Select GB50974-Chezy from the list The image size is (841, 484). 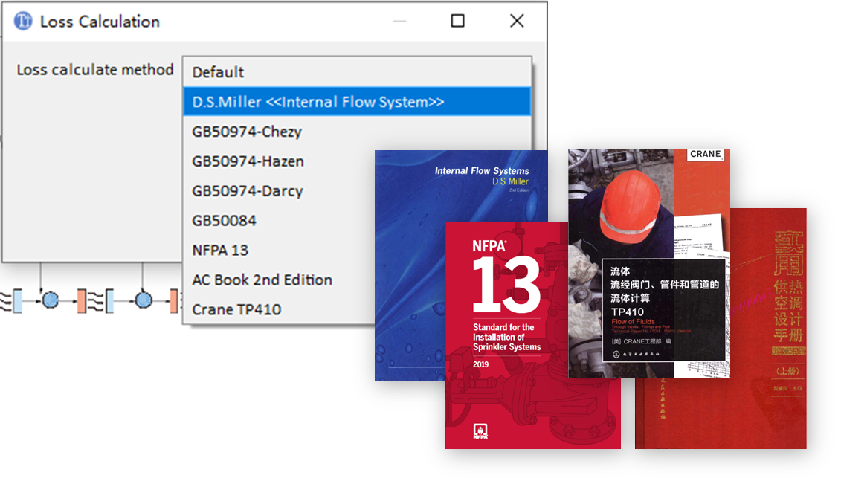click(357, 132)
